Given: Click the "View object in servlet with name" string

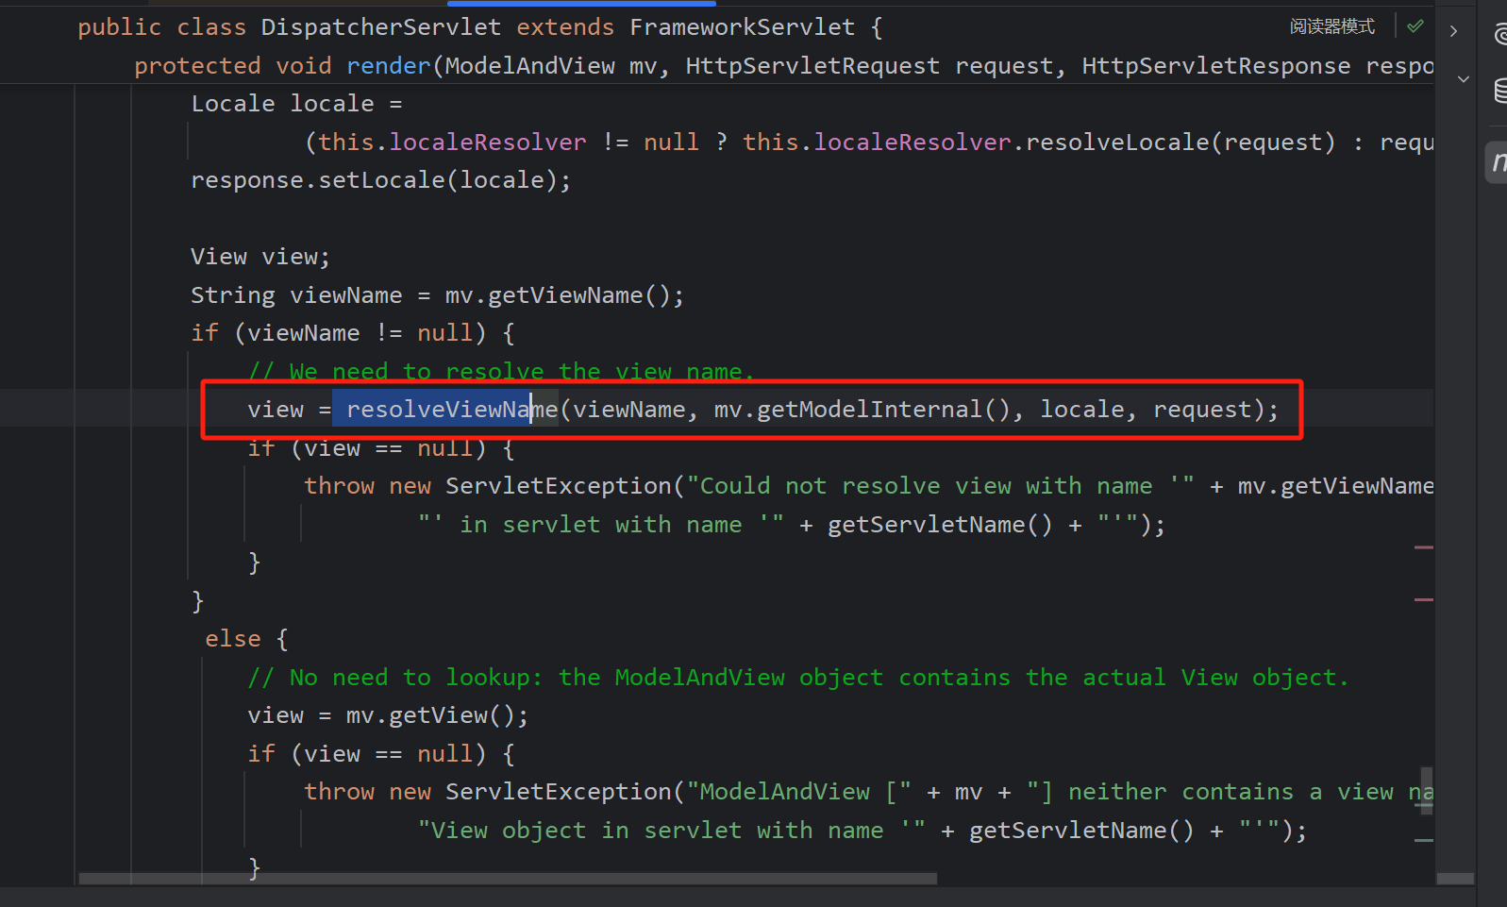Looking at the screenshot, I should 672,831.
